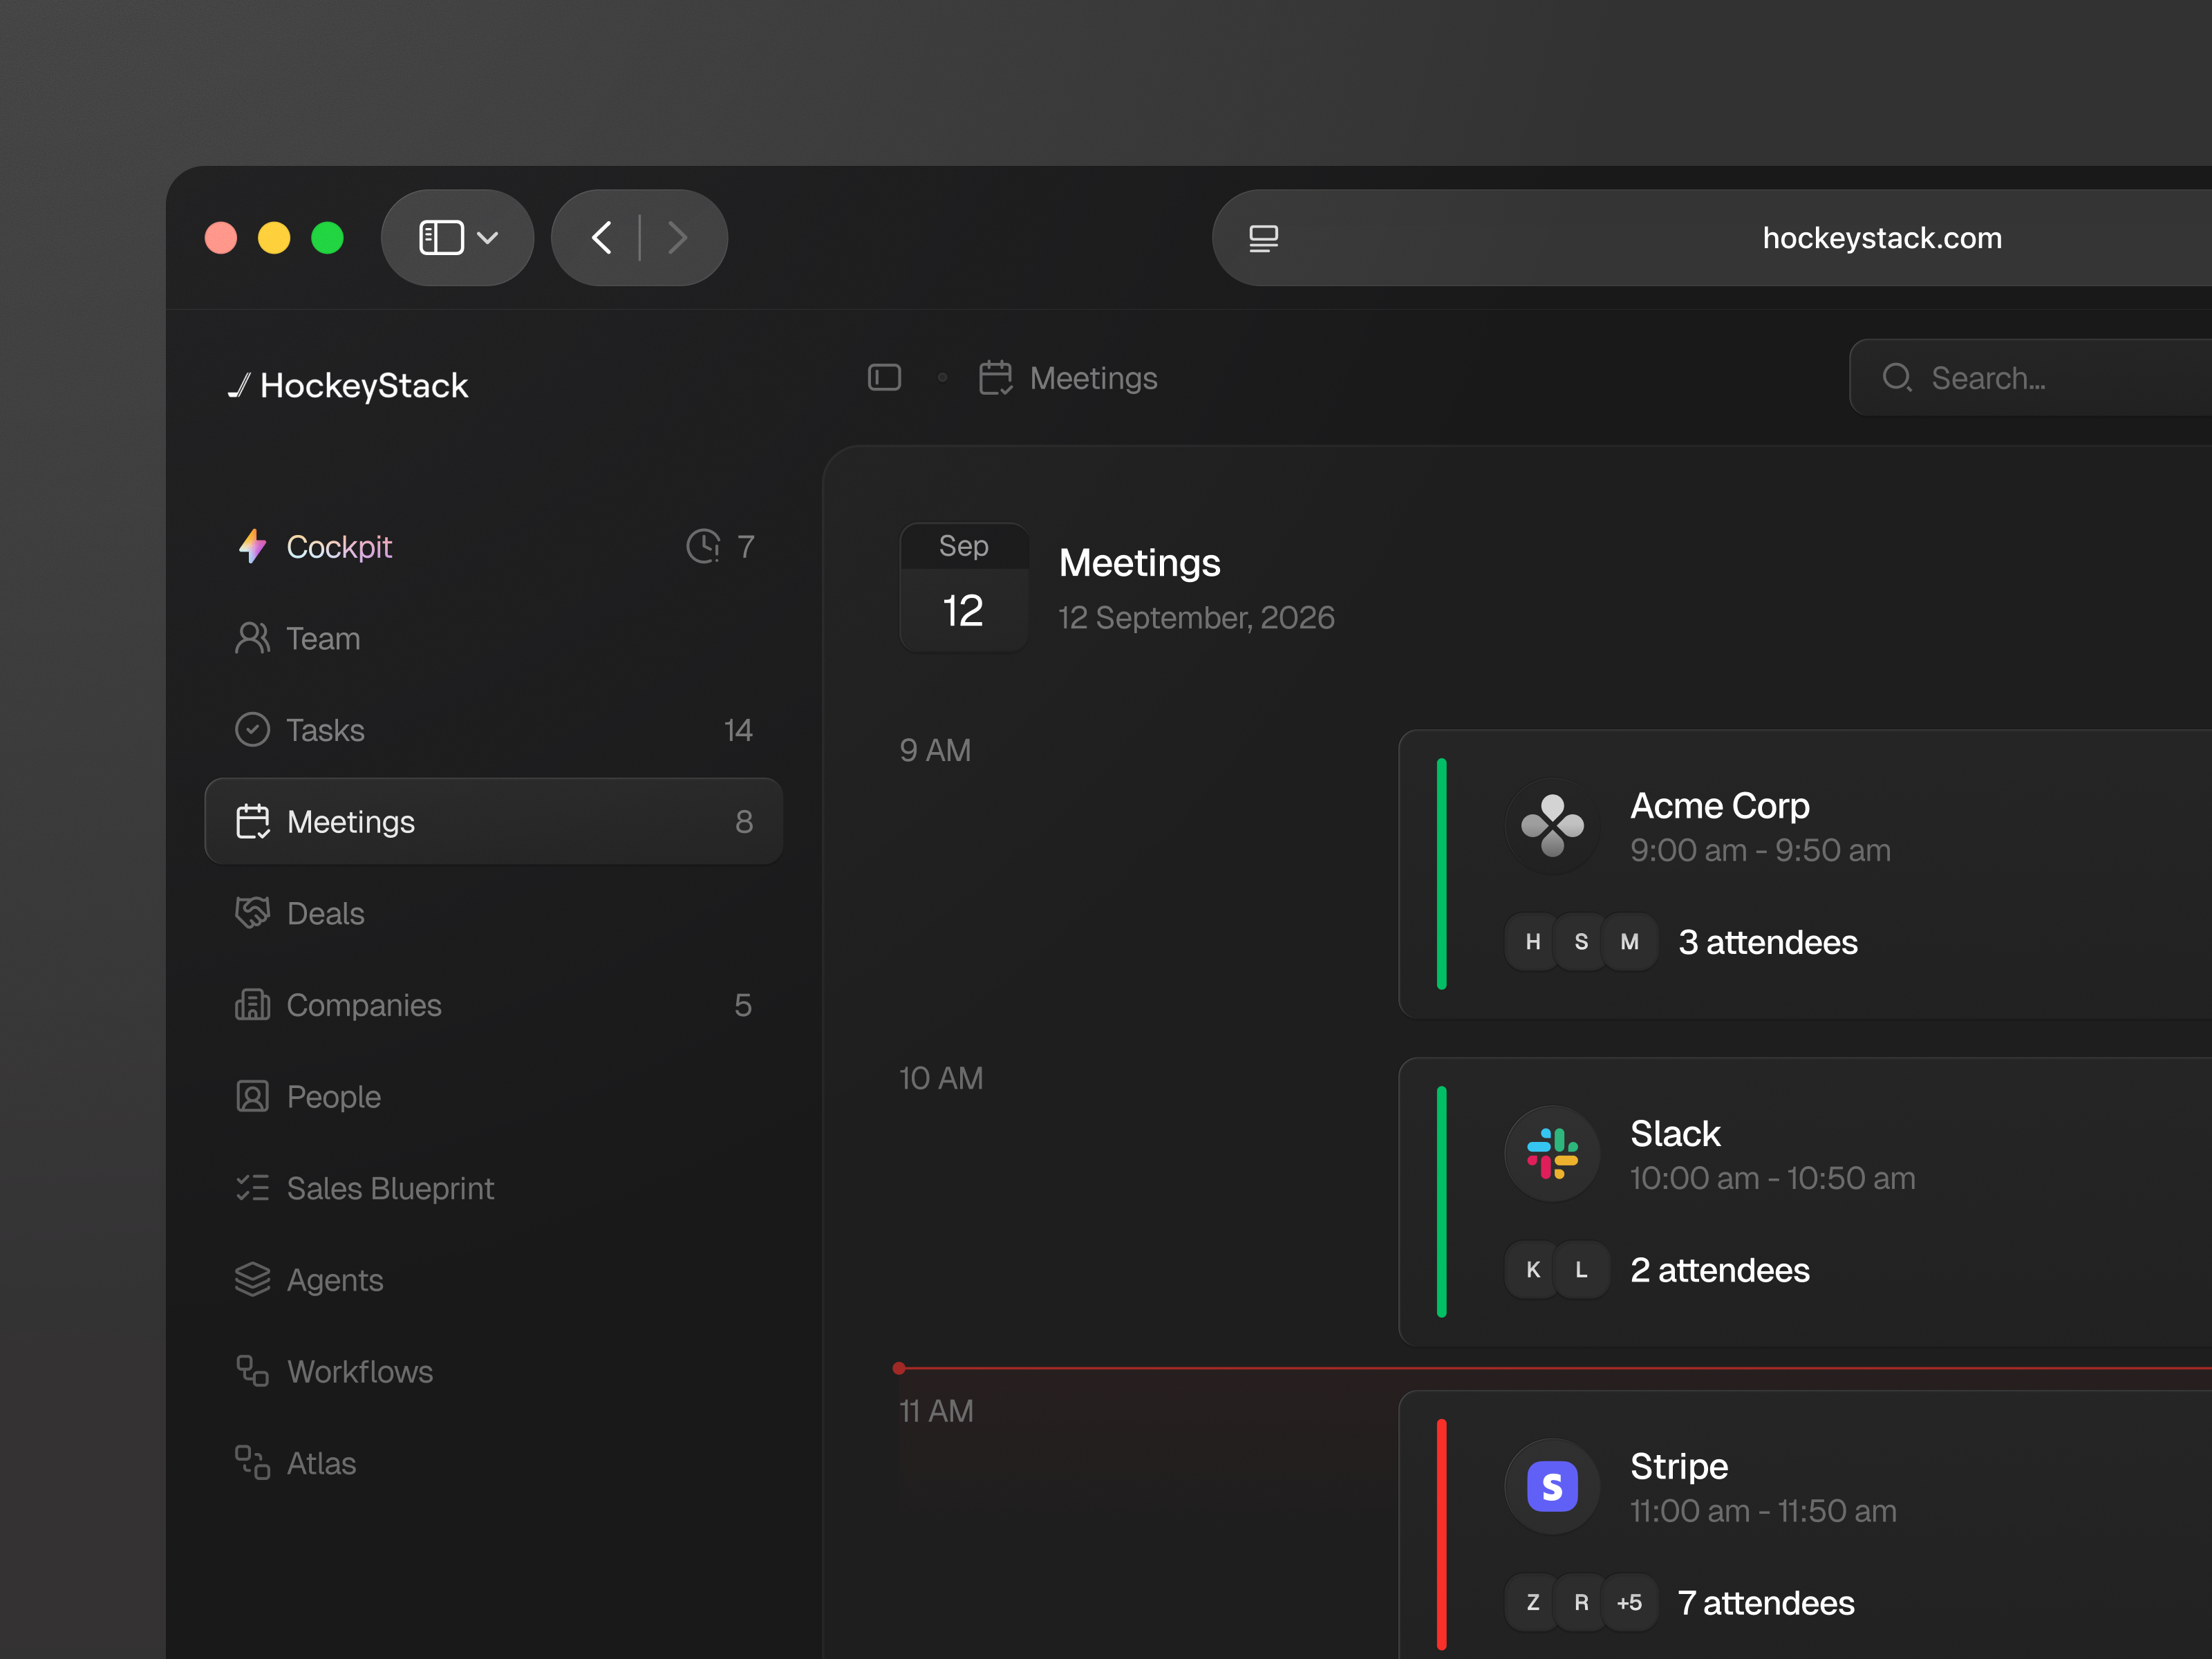Open the Acme Corp meeting card

1805,875
